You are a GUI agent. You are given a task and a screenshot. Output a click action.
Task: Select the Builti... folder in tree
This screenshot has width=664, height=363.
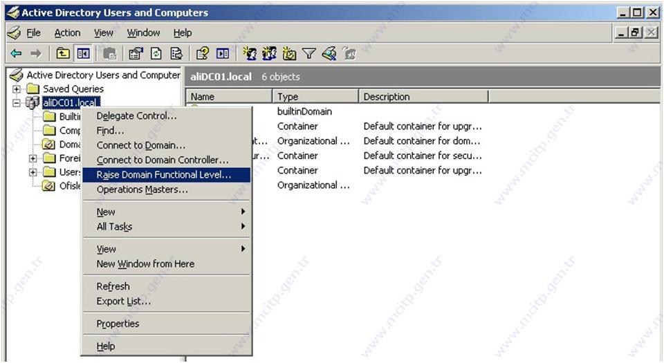pyautogui.click(x=69, y=116)
